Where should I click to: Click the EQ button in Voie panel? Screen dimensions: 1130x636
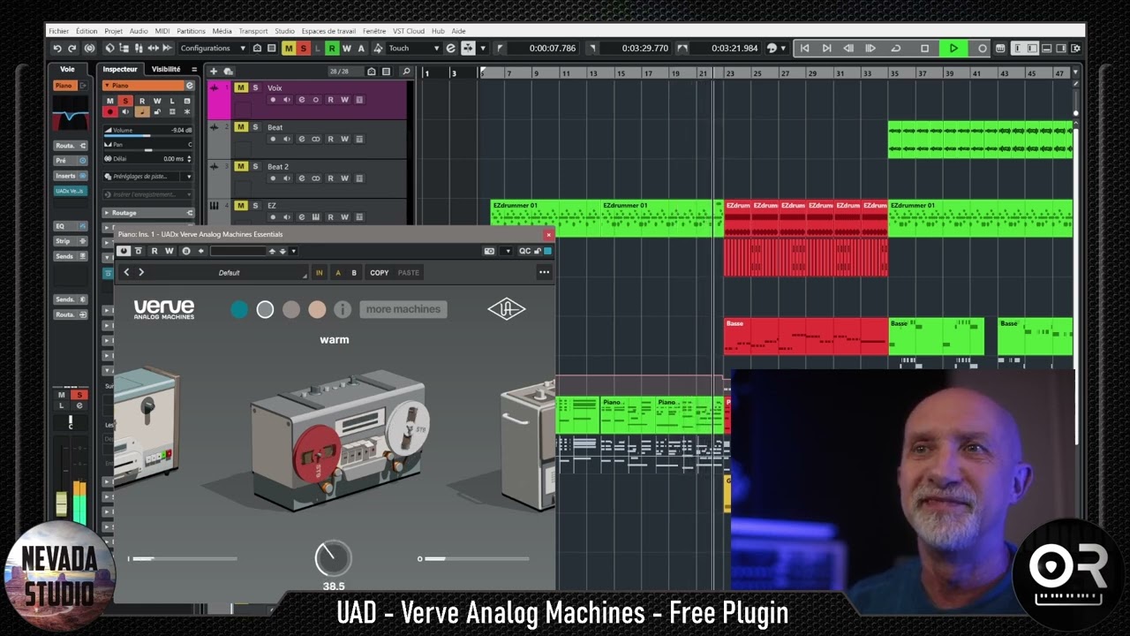(x=71, y=226)
